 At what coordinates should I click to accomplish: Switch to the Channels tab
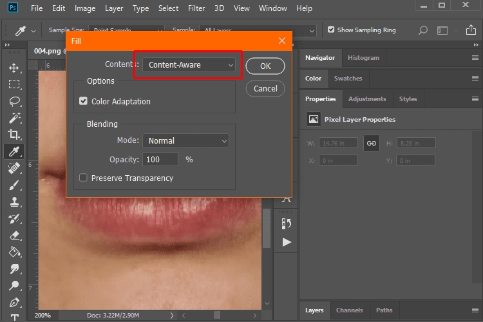349,310
